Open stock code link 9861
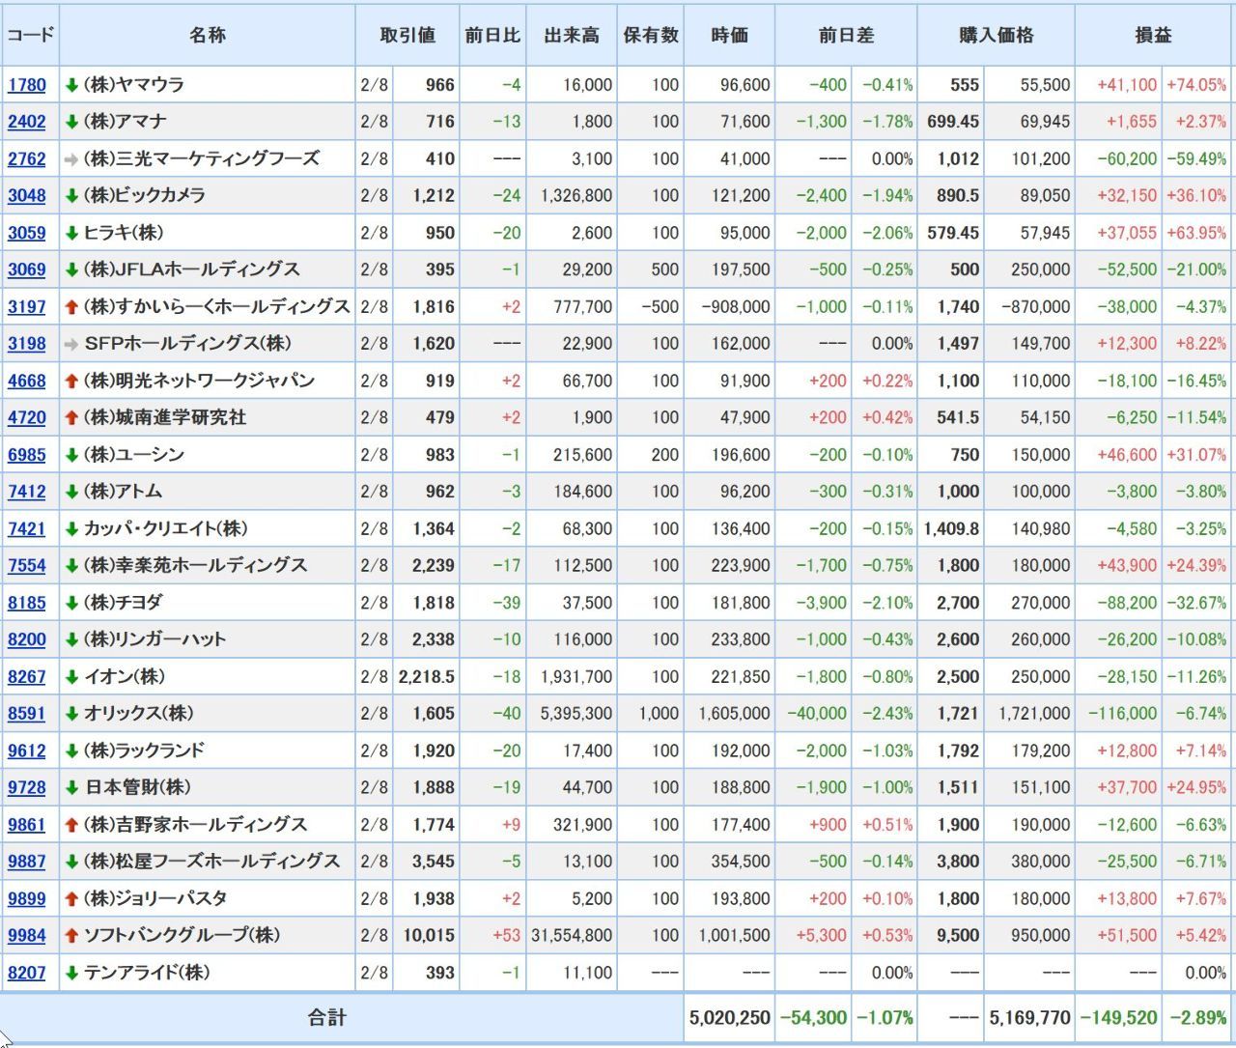This screenshot has height=1048, width=1236. pos(27,825)
